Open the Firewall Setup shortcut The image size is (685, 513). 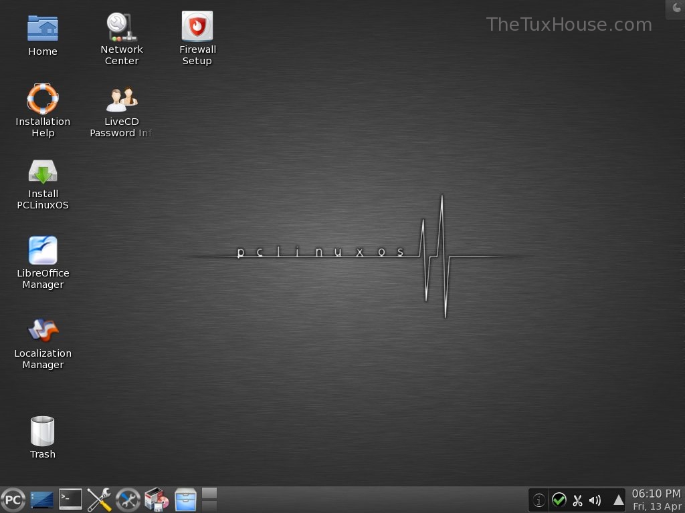(x=197, y=27)
